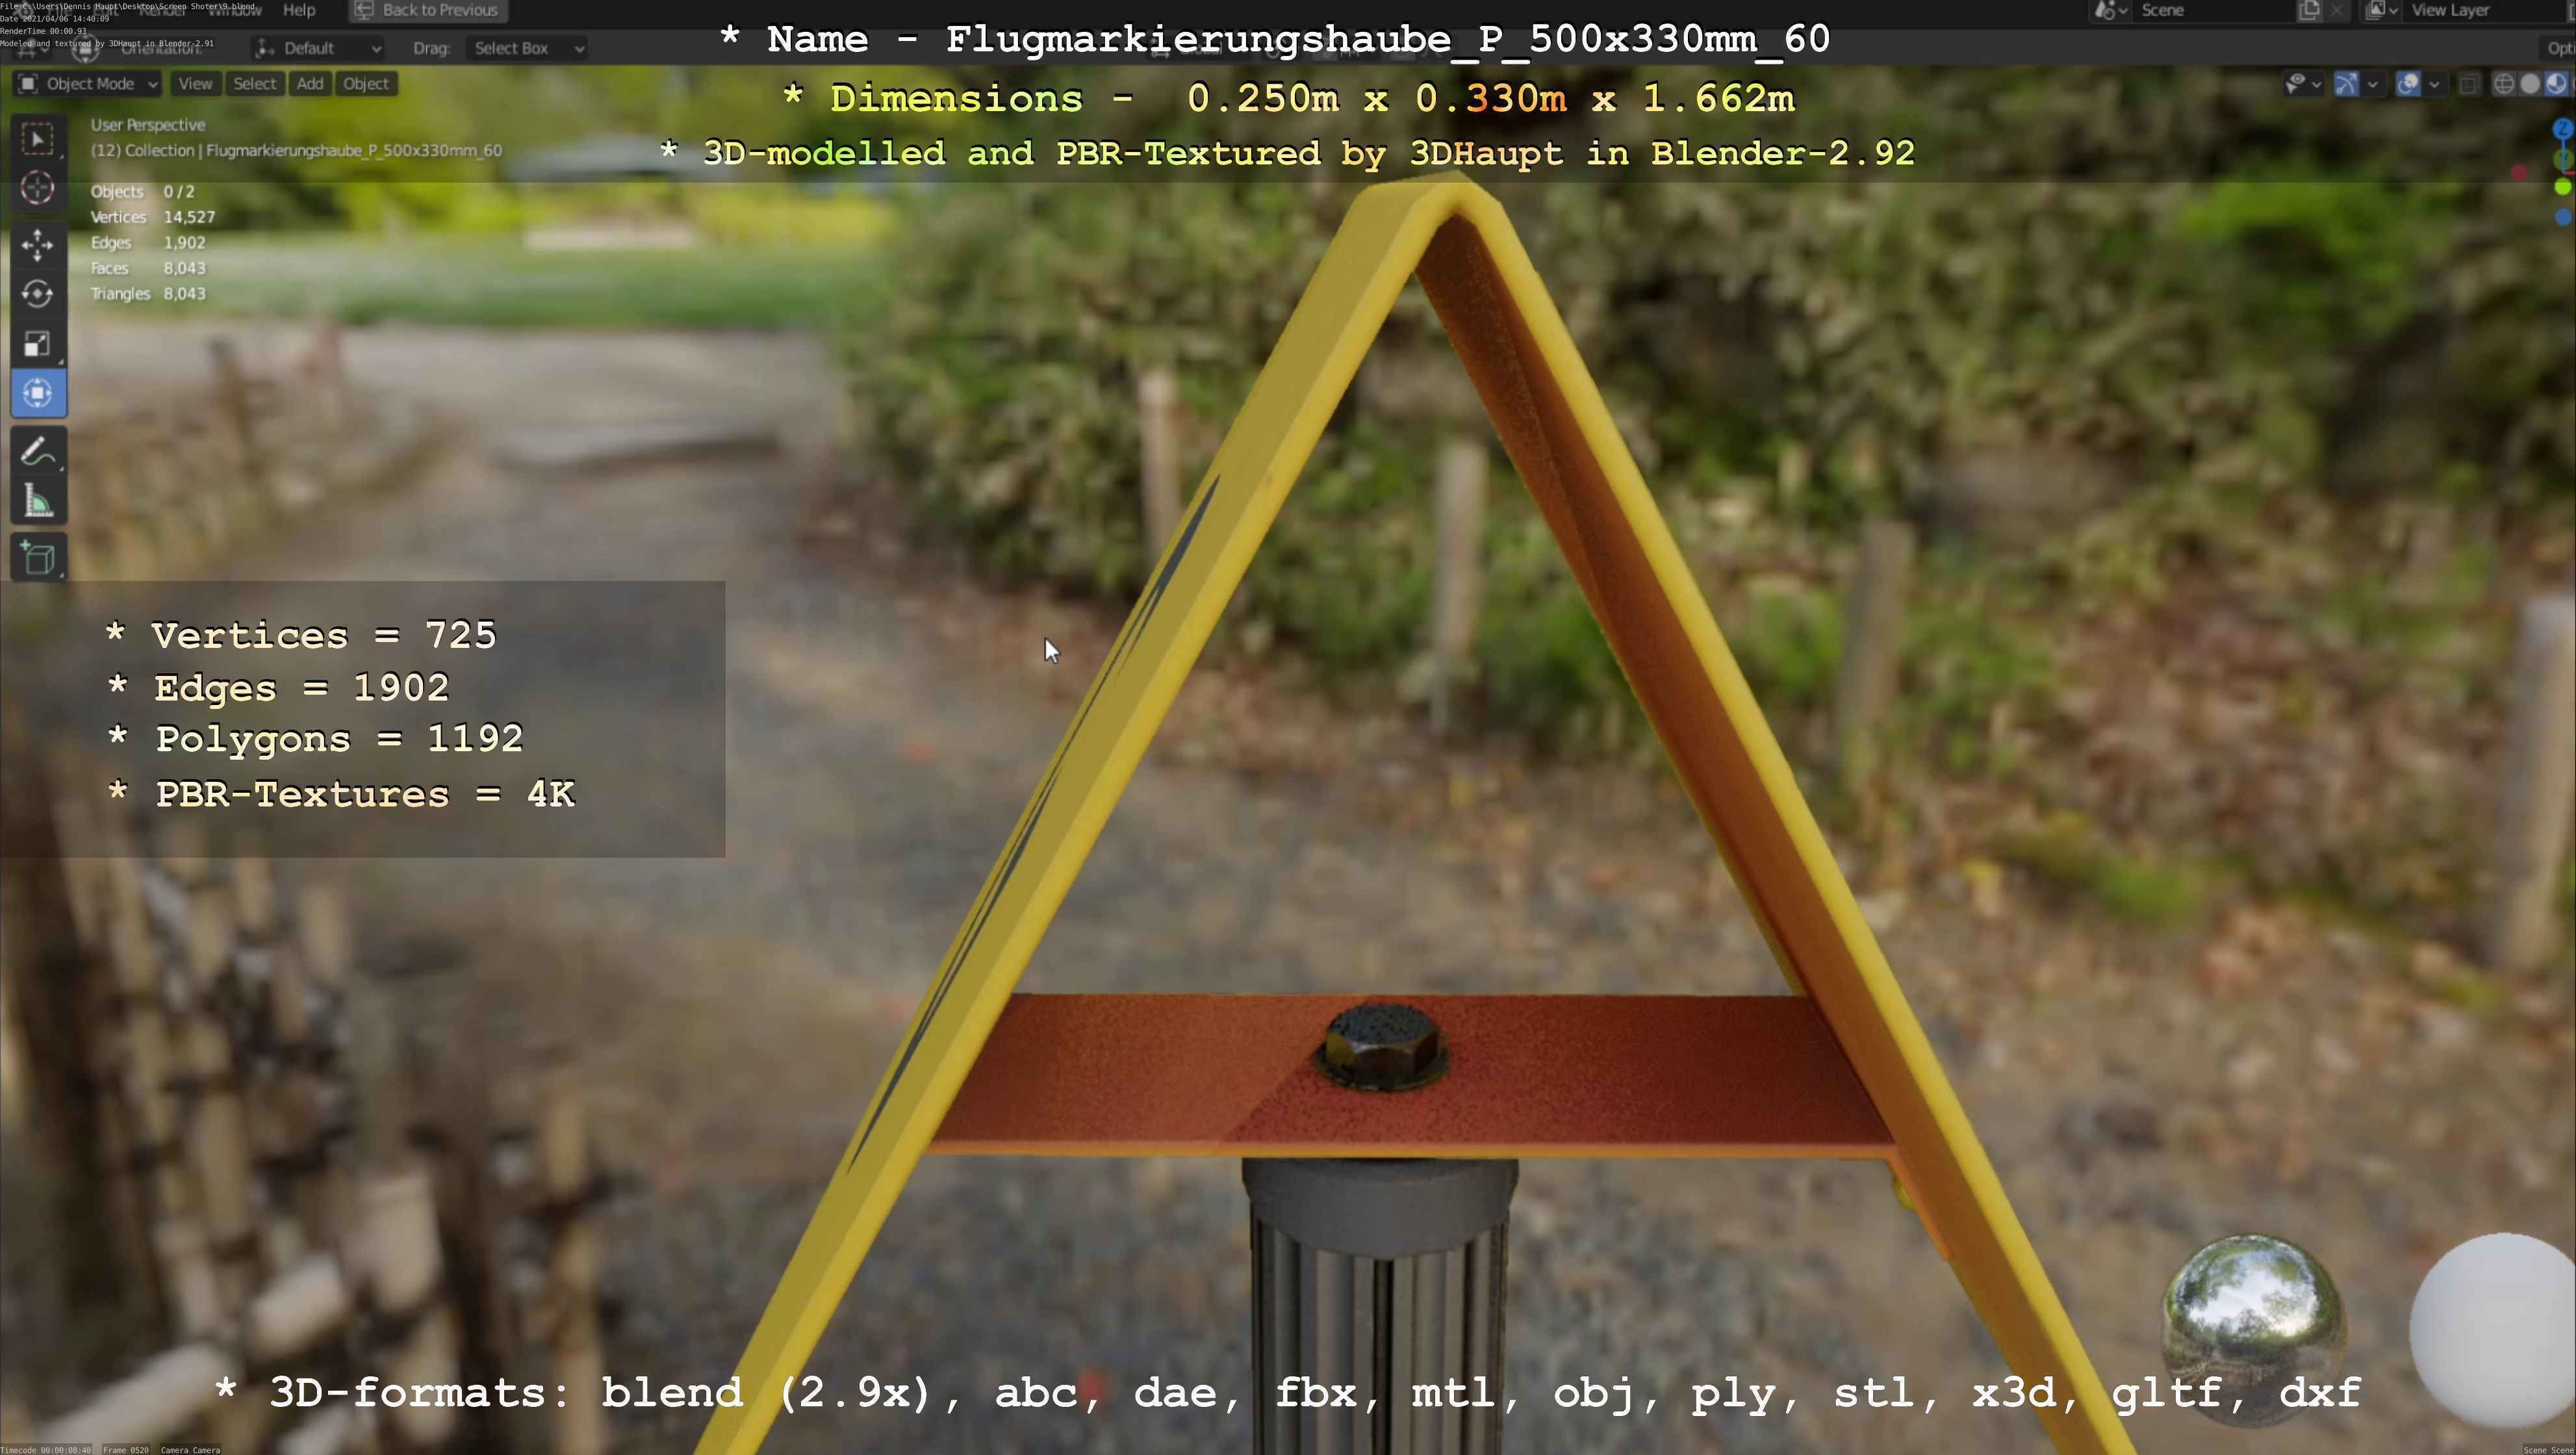Activate the 3D Cursor tool
This screenshot has width=2576, height=1455.
(37, 188)
